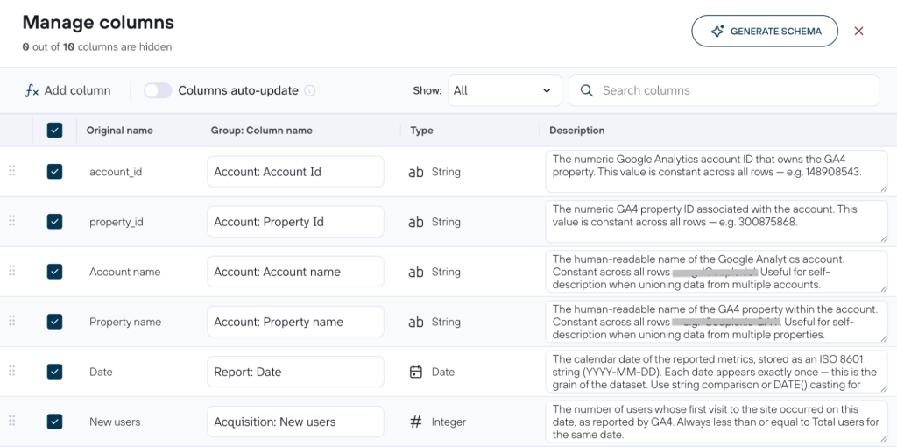The image size is (897, 447).
Task: Edit the 'Account: Property name' field
Action: point(295,322)
